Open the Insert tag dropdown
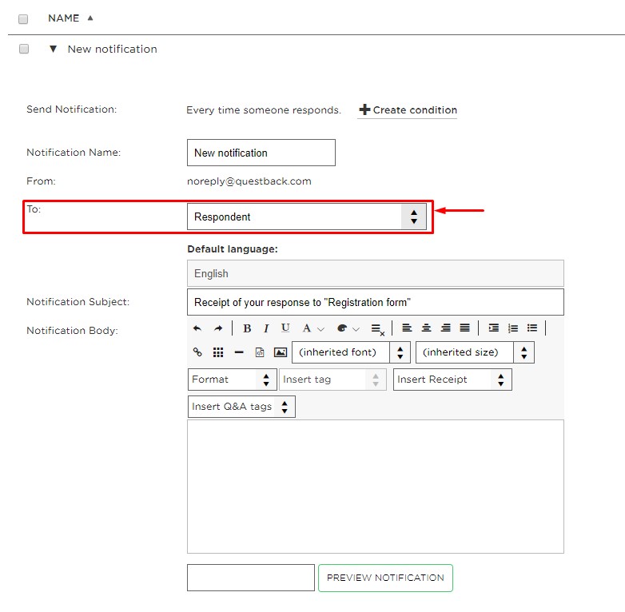This screenshot has width=625, height=612. [x=332, y=380]
